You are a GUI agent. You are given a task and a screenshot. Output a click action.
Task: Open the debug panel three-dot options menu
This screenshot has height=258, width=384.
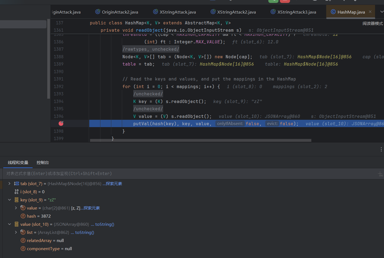pos(381,149)
